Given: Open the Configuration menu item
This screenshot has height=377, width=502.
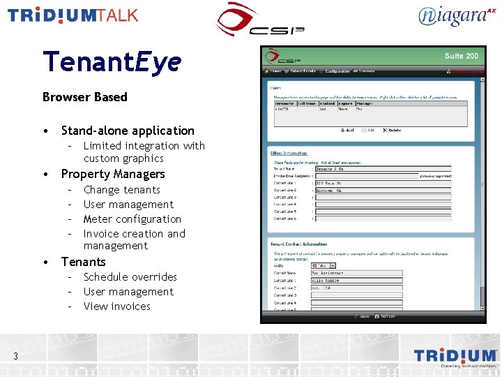Looking at the screenshot, I should 335,71.
